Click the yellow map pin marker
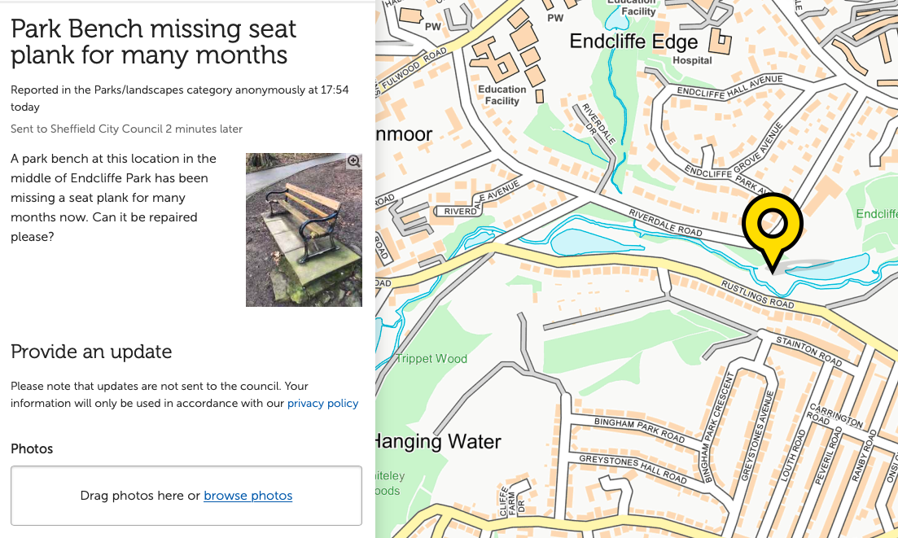Image resolution: width=898 pixels, height=538 pixels. tap(772, 224)
